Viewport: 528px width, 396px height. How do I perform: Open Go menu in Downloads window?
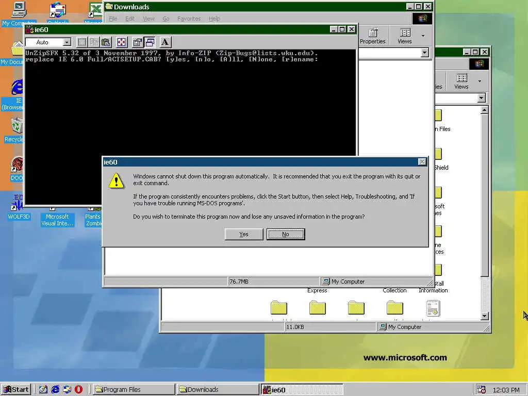[x=166, y=19]
